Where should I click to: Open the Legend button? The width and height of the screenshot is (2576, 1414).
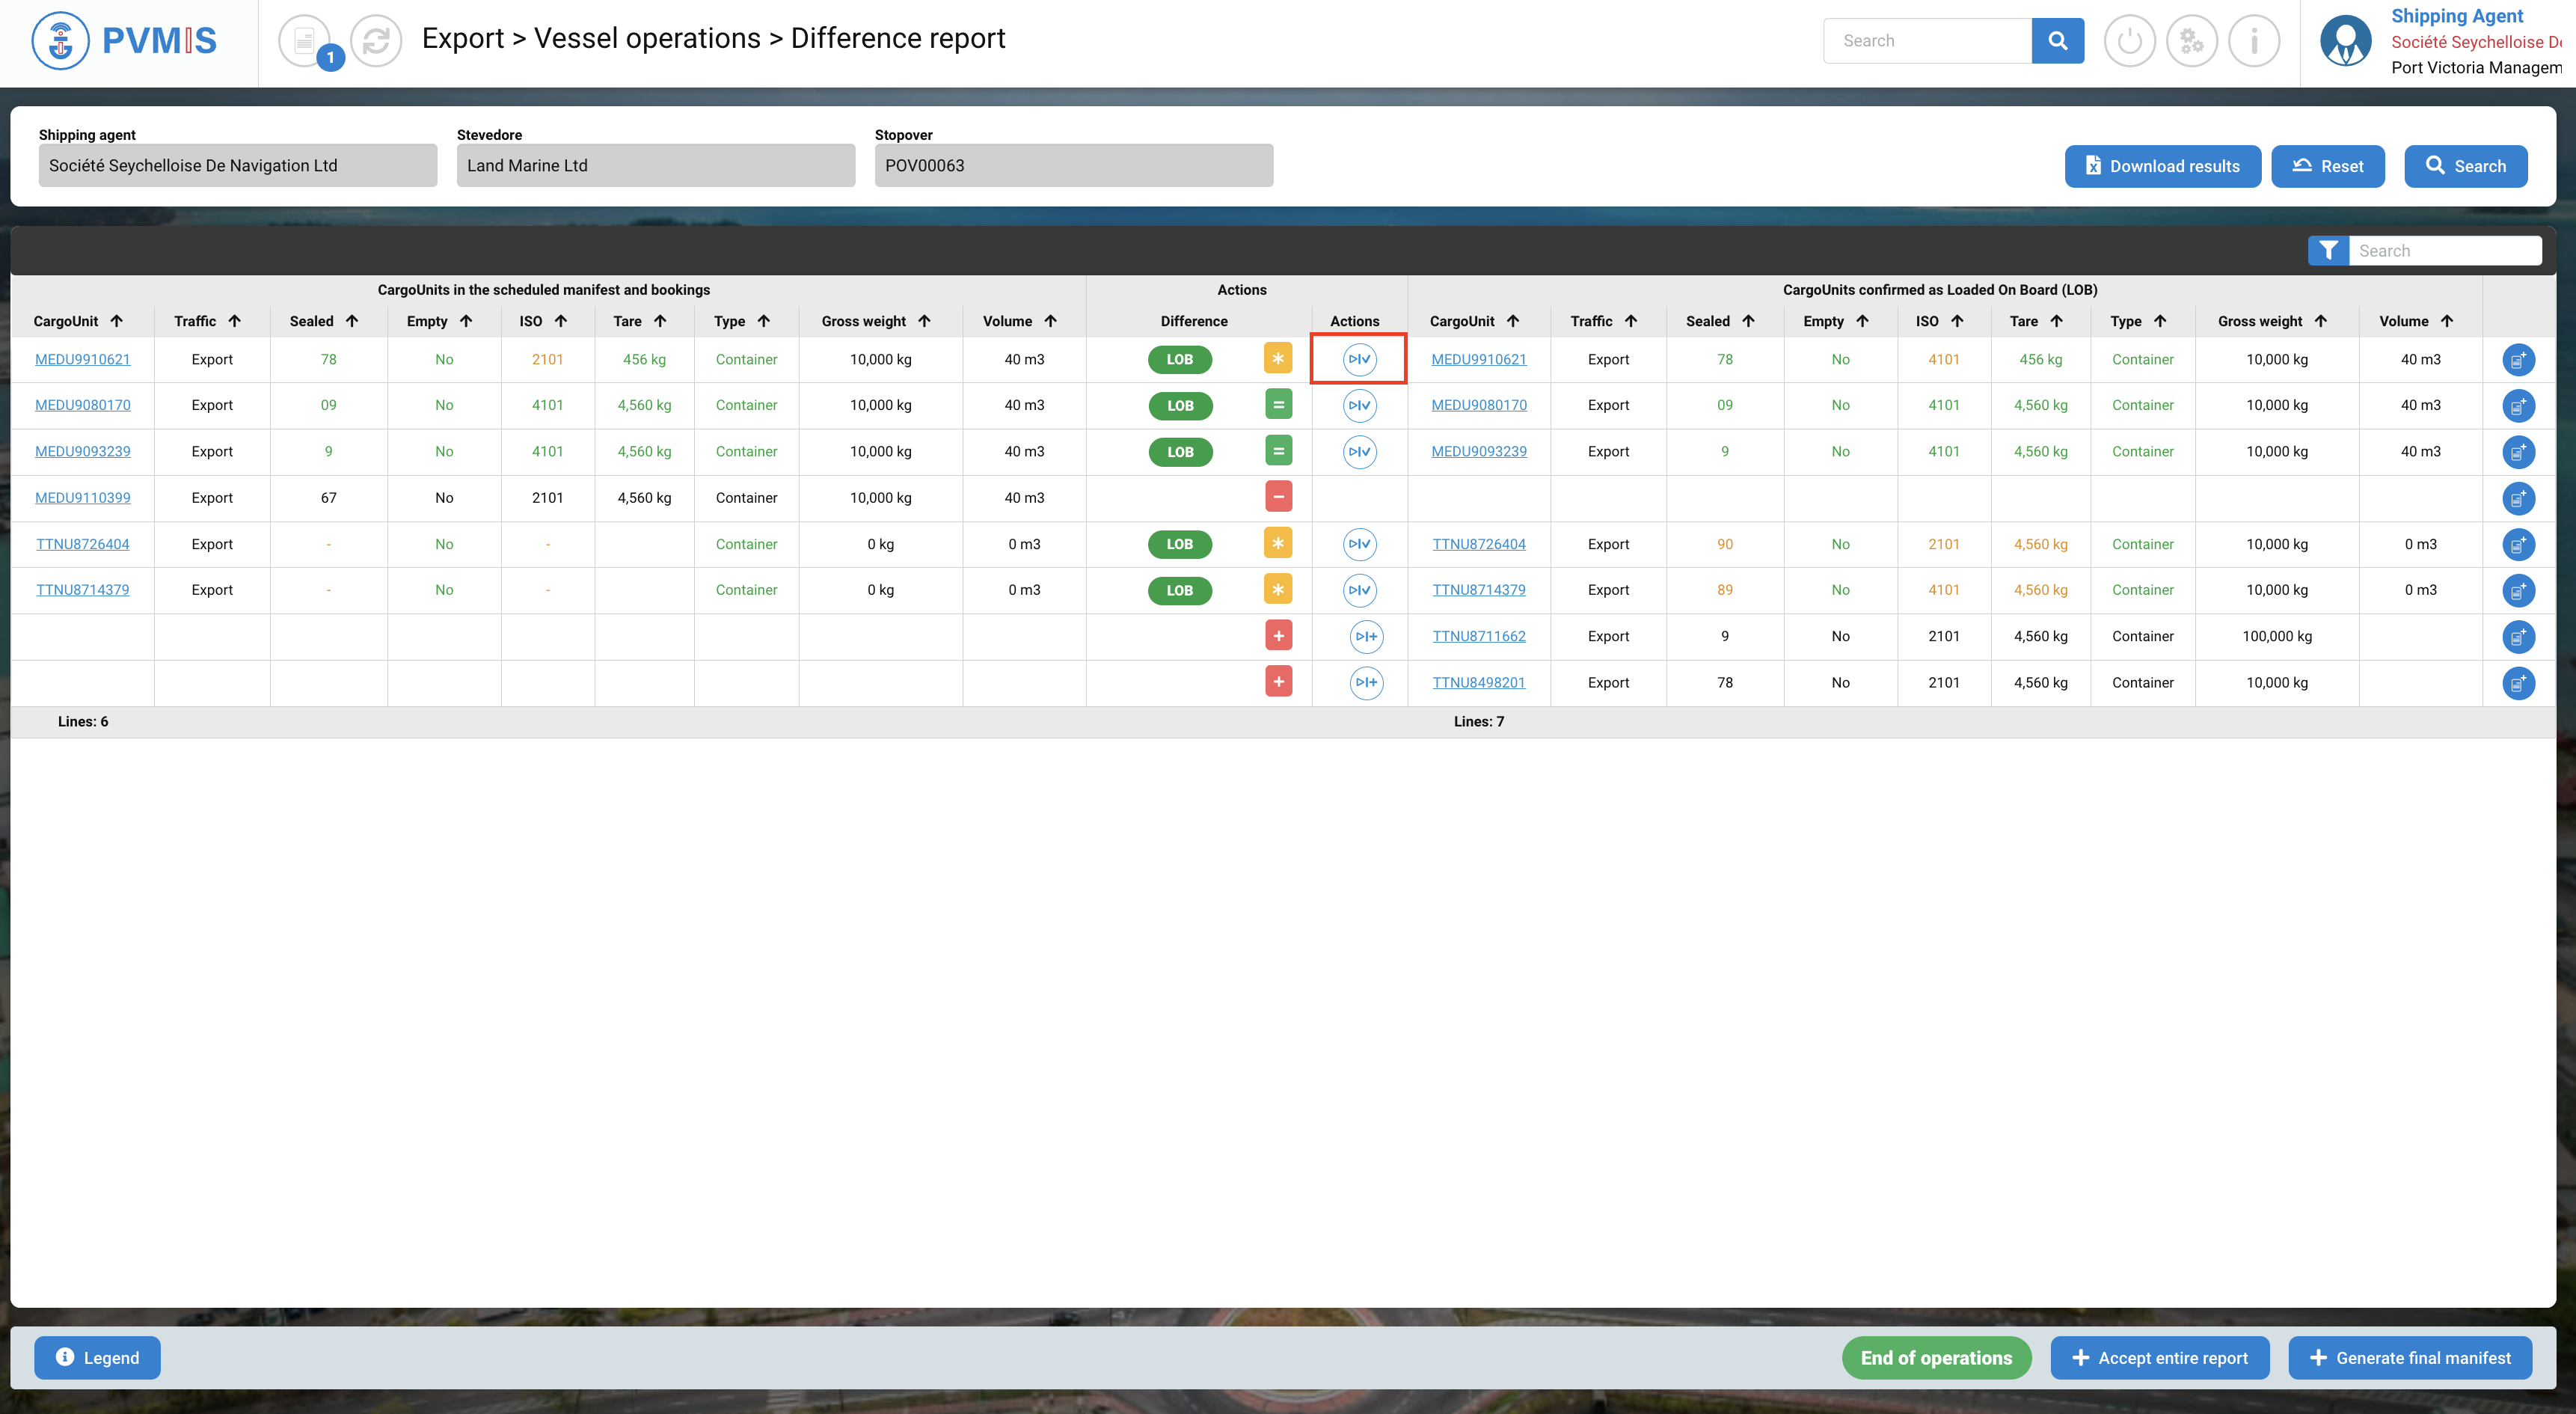(97, 1358)
